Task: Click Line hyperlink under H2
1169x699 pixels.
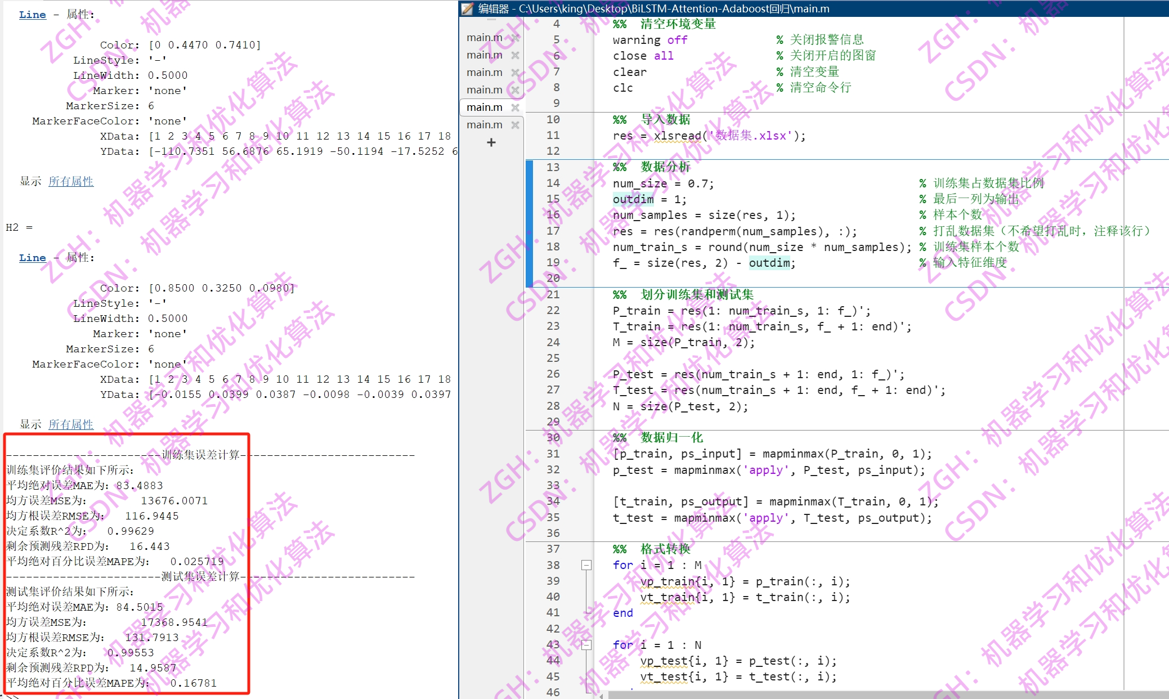Action: pyautogui.click(x=32, y=258)
